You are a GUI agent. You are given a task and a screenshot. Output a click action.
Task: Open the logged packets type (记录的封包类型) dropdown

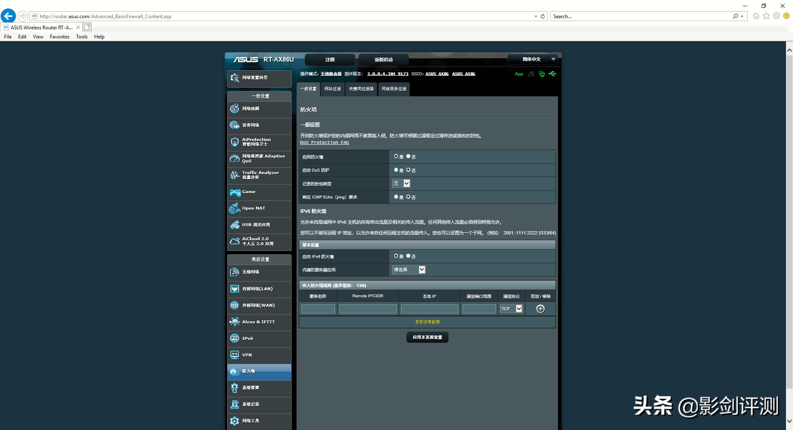point(401,183)
